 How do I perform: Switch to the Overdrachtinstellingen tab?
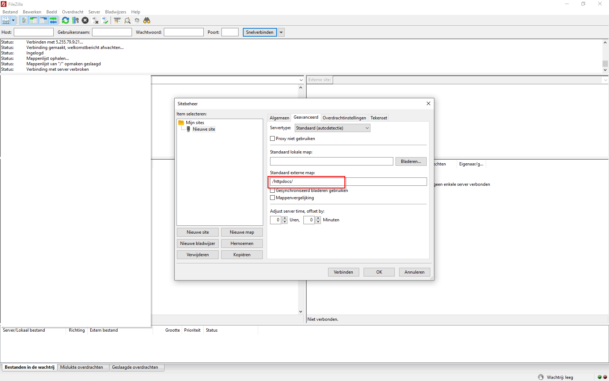click(344, 118)
